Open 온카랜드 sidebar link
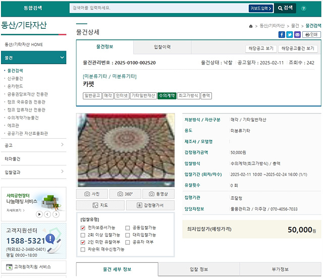This screenshot has height=278, width=323. pyautogui.click(x=15, y=86)
